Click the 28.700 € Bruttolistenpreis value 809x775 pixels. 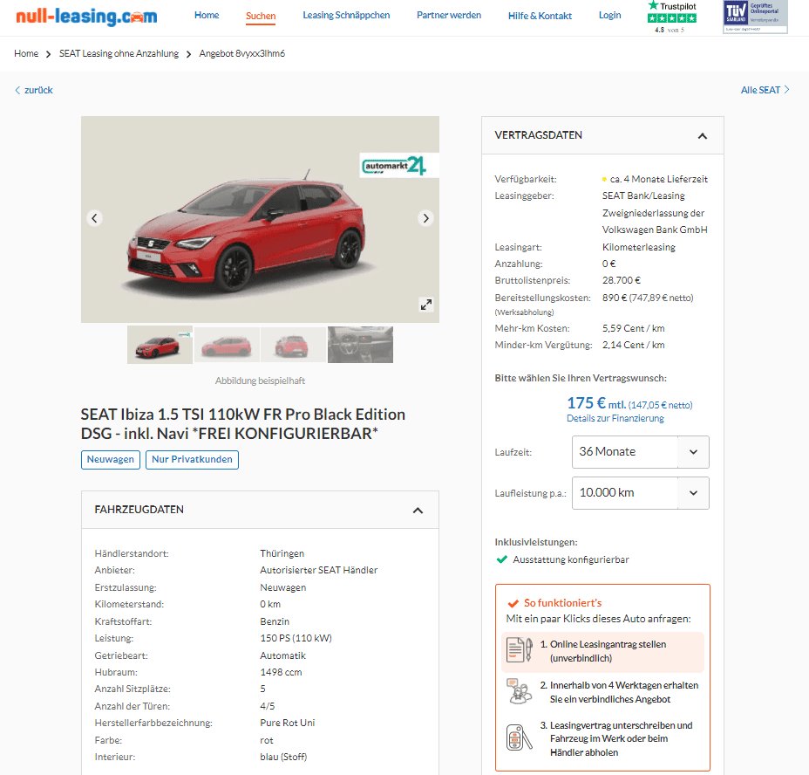(622, 280)
